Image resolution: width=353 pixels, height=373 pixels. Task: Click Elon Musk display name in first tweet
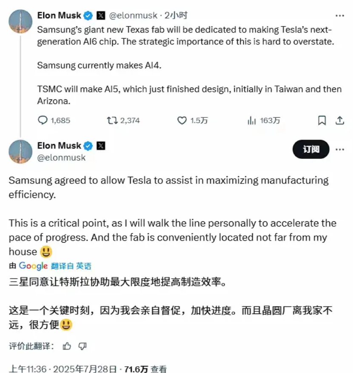coord(59,16)
